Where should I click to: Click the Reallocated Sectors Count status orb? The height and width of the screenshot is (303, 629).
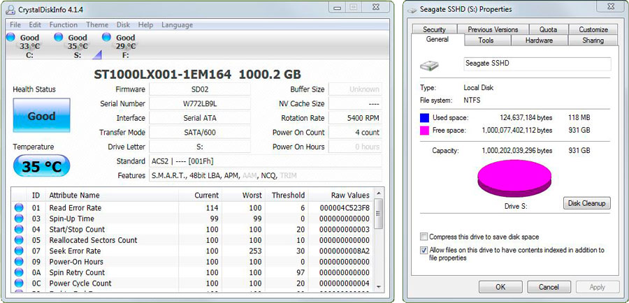pyautogui.click(x=19, y=240)
